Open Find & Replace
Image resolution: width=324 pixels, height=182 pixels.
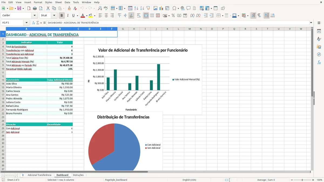click(x=100, y=8)
